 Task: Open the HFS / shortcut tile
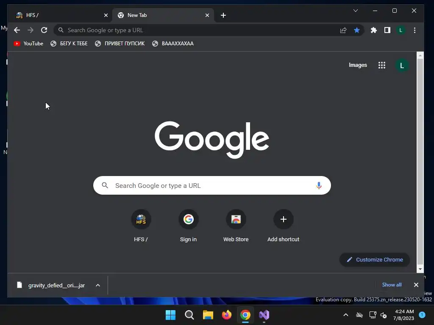point(141,226)
